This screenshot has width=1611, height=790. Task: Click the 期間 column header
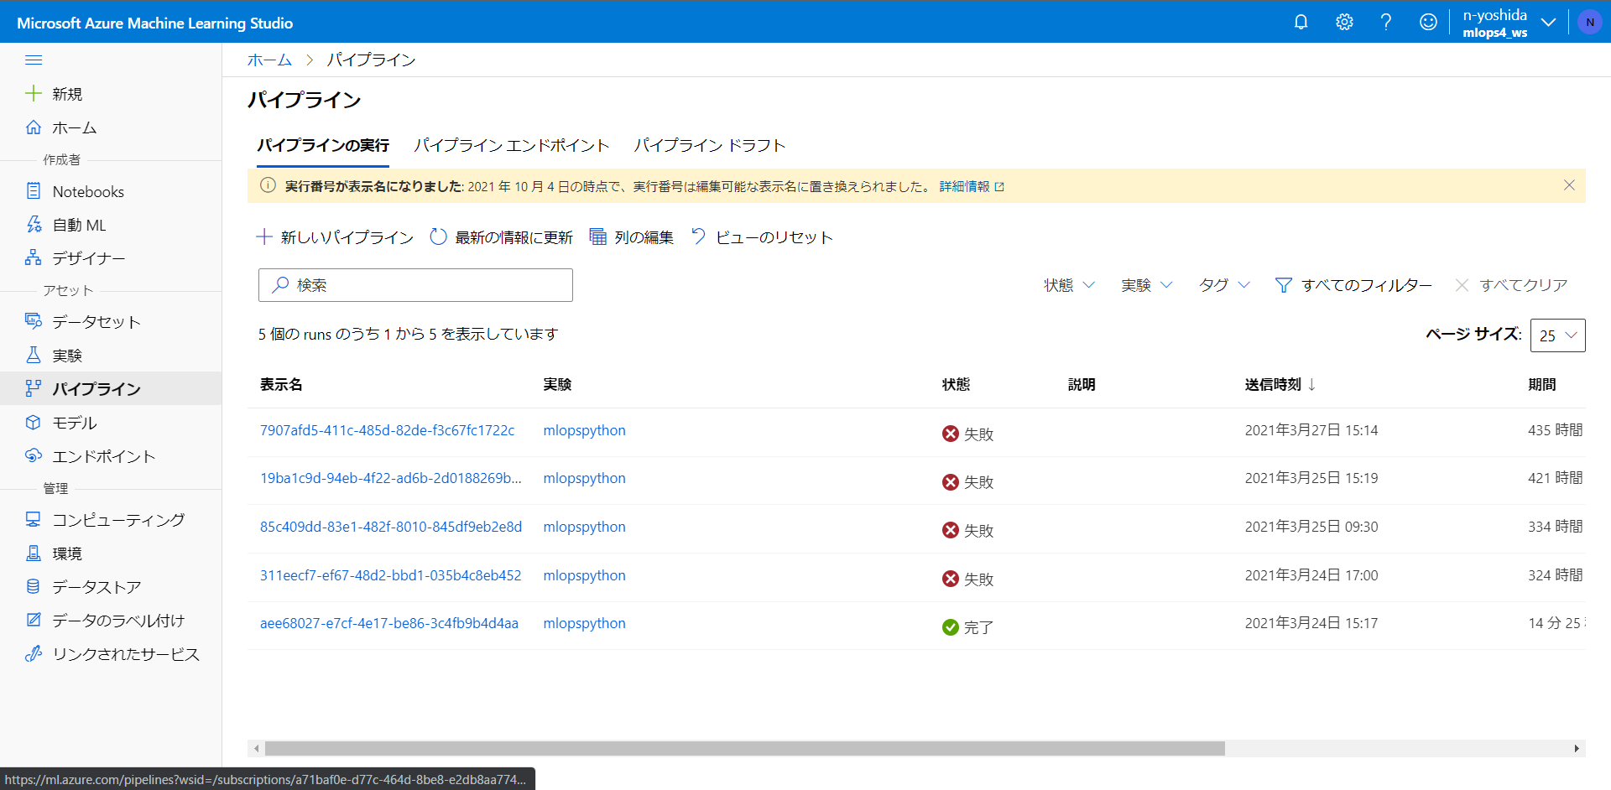(1542, 384)
